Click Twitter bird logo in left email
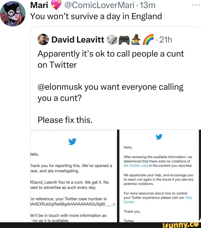This screenshot has height=228, width=201. (72, 141)
